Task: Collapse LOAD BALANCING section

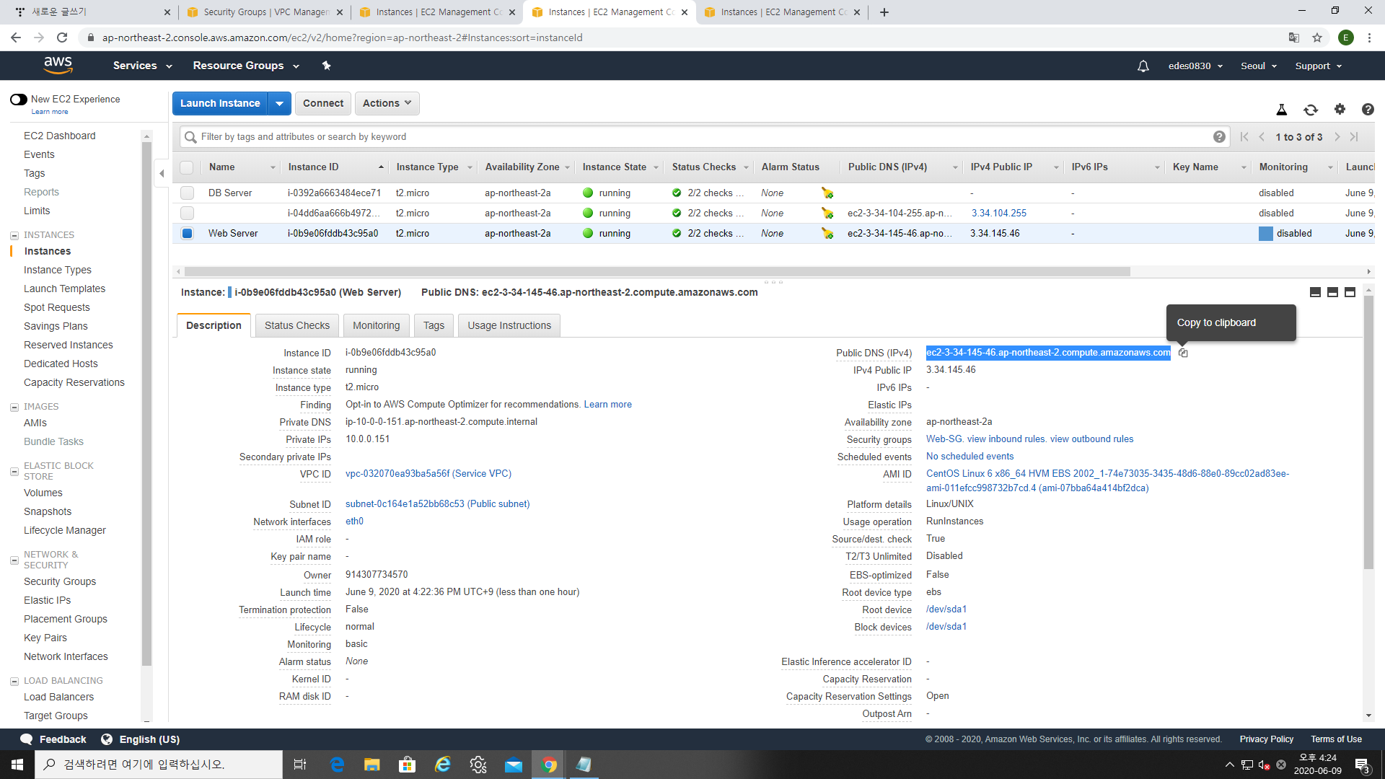Action: tap(14, 681)
